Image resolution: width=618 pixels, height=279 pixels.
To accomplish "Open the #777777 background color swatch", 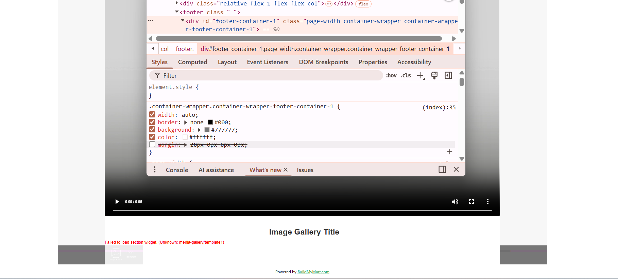I will pyautogui.click(x=207, y=130).
